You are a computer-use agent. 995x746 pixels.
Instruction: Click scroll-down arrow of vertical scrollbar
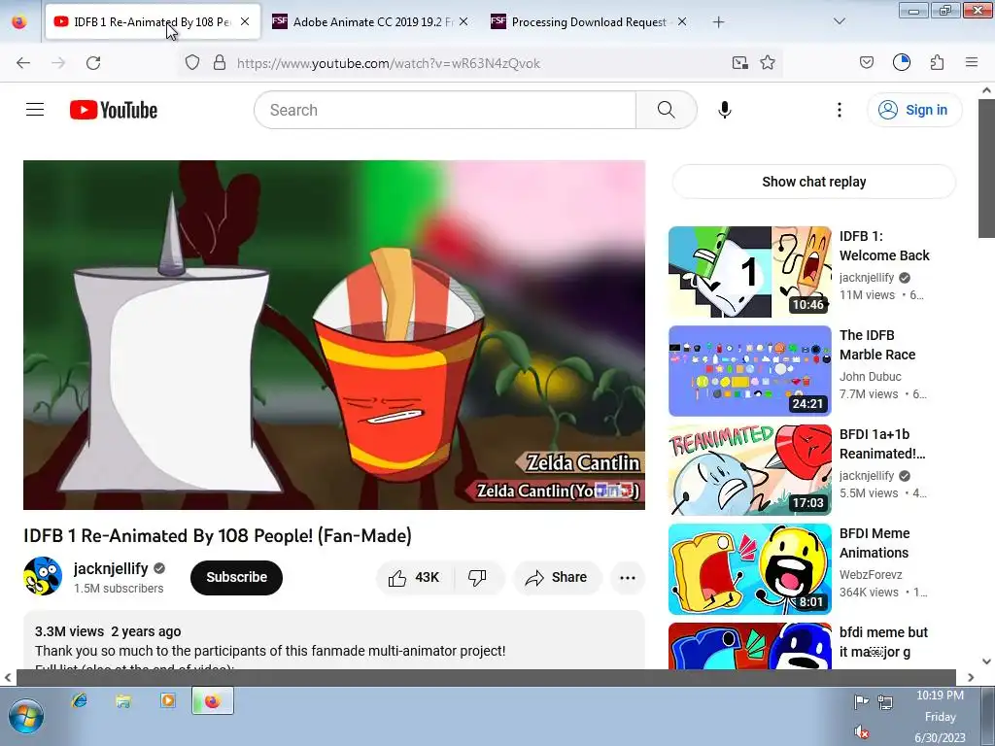(x=986, y=661)
